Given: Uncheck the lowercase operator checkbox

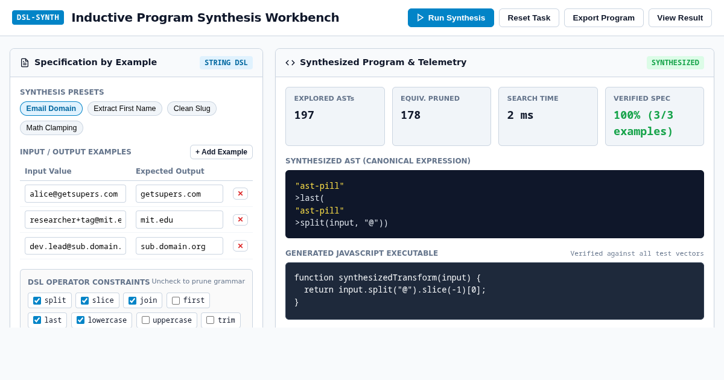Looking at the screenshot, I should click(x=81, y=320).
